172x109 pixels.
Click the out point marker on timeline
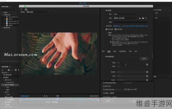point(98,100)
